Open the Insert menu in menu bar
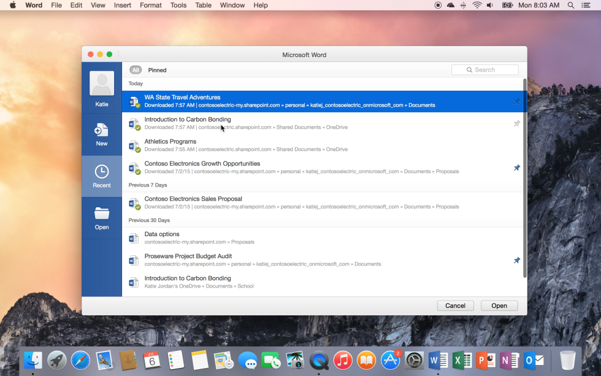 pyautogui.click(x=122, y=5)
